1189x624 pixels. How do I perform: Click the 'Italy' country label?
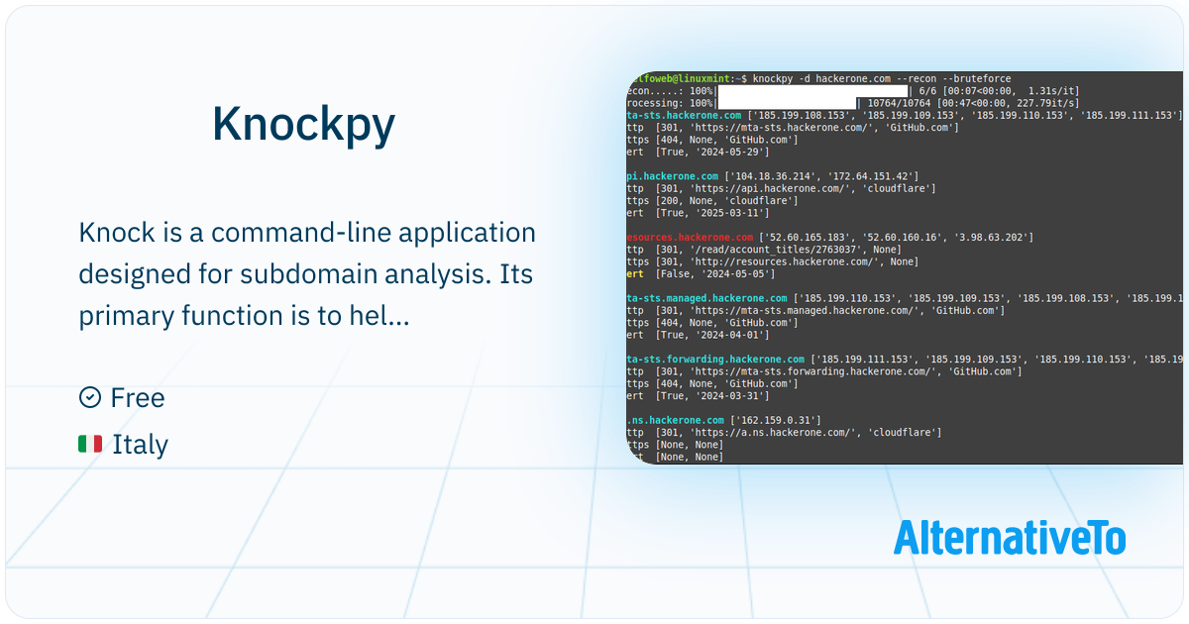(140, 445)
